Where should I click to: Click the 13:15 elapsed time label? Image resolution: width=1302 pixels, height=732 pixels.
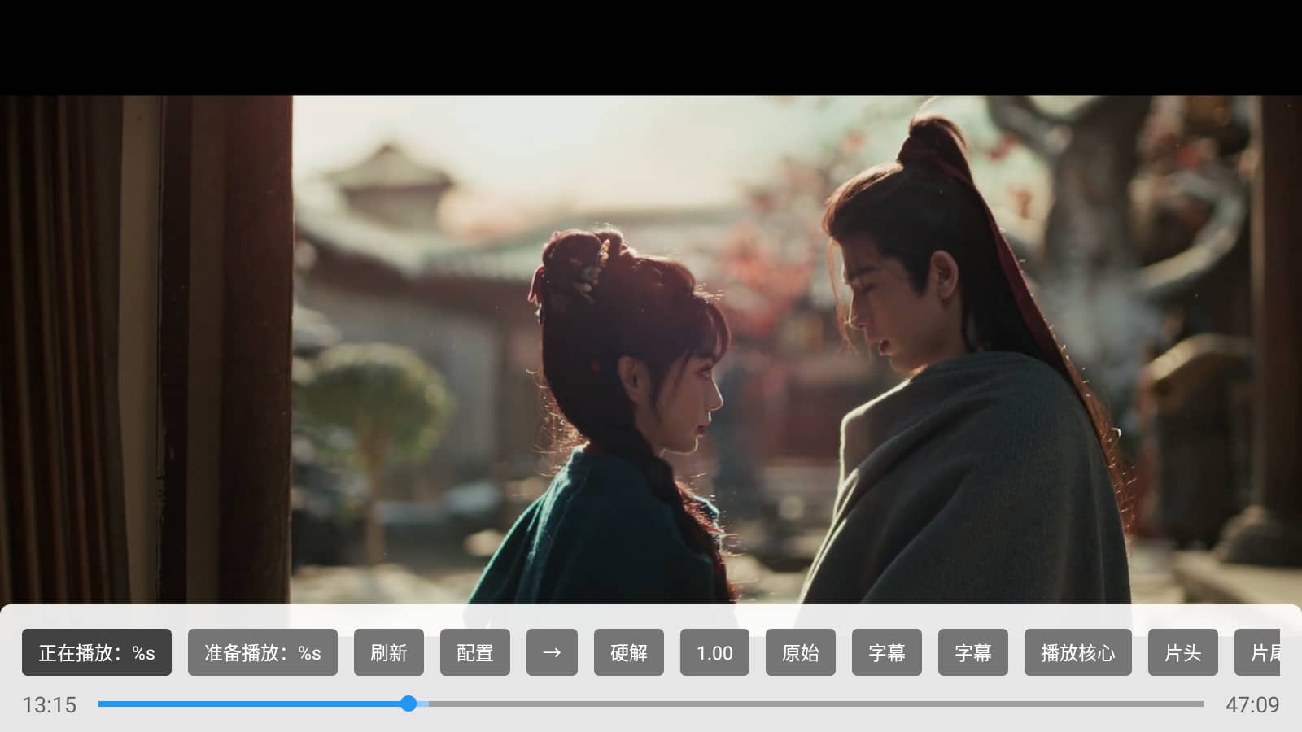[50, 704]
